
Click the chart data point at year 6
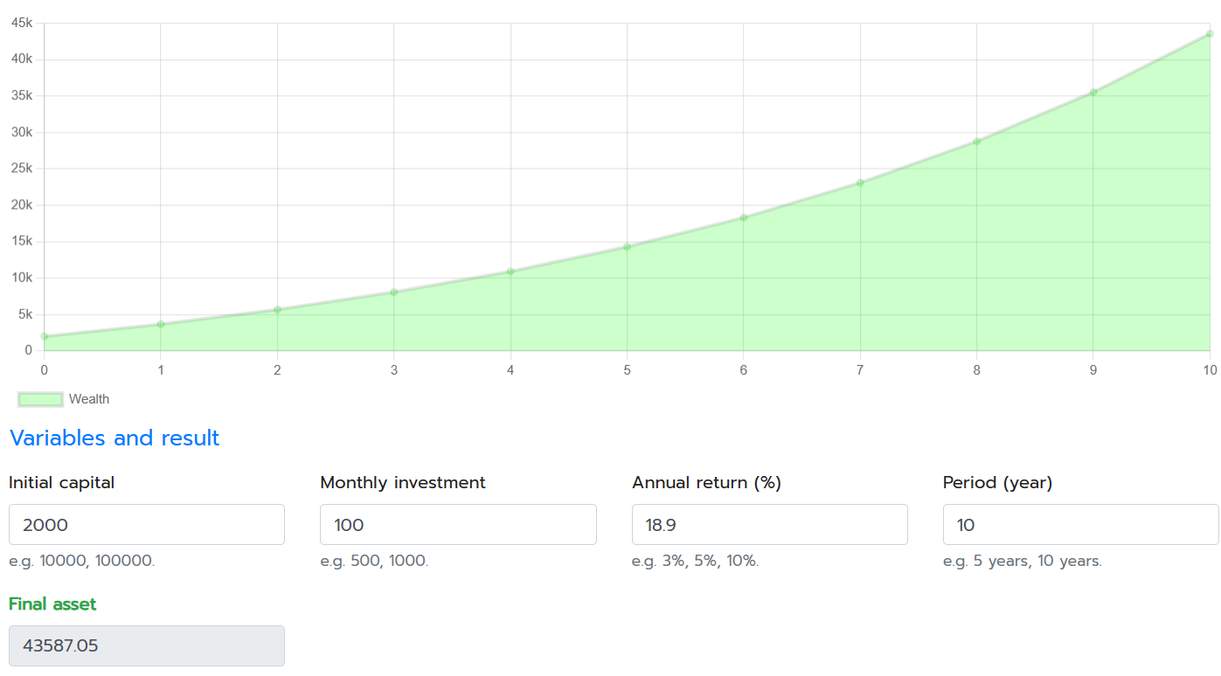pyautogui.click(x=744, y=217)
